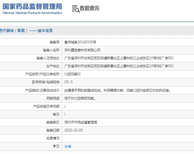Screen dimensions: 194x154
Task: Click the authority 深圳市市场监督管理局
Action: click(x=81, y=122)
